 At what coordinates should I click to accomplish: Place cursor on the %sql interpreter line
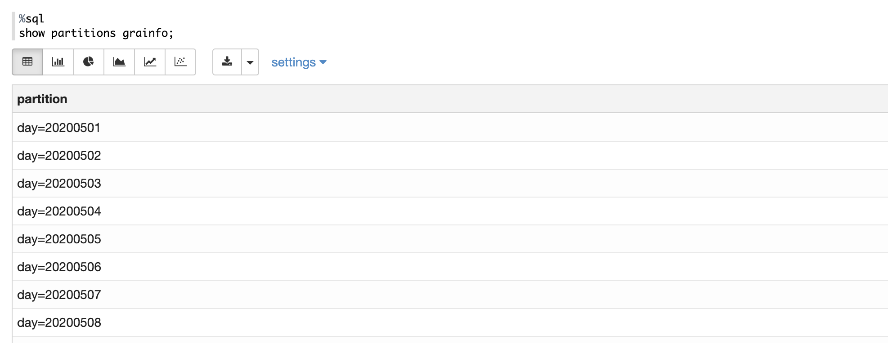[x=31, y=18]
